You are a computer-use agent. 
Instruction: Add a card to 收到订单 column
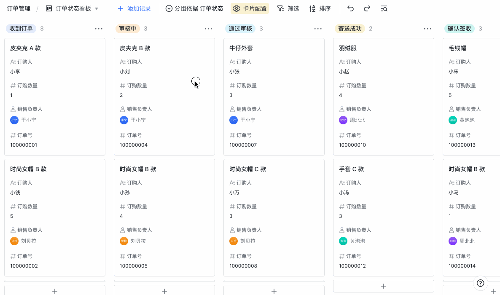(x=54, y=290)
